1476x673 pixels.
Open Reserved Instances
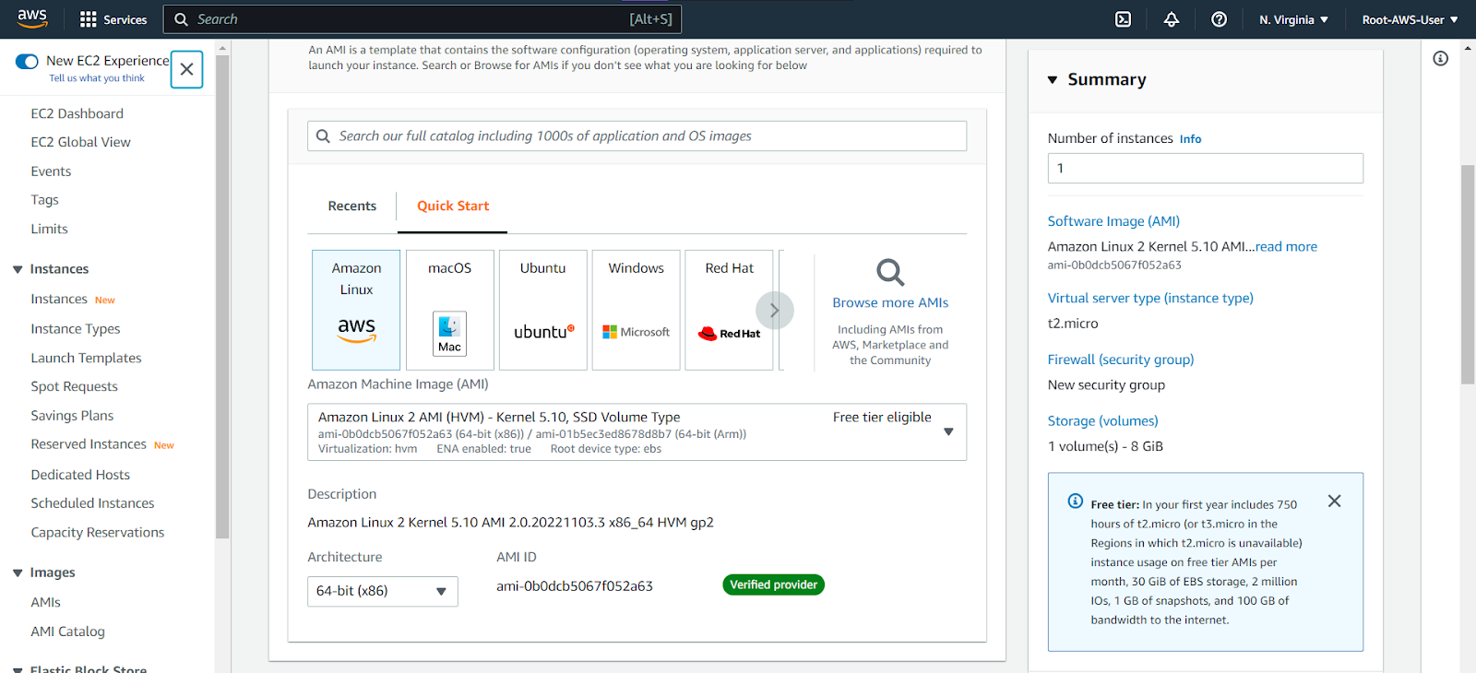[x=89, y=444]
